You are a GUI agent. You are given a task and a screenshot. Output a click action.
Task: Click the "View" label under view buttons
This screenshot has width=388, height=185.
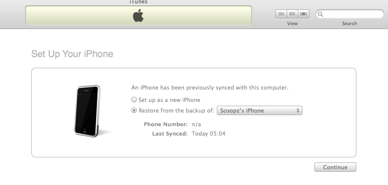click(292, 23)
